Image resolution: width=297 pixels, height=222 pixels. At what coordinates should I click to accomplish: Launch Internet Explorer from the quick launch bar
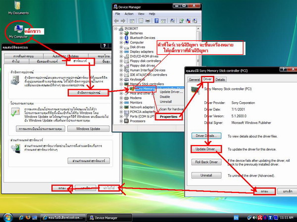tap(21, 218)
